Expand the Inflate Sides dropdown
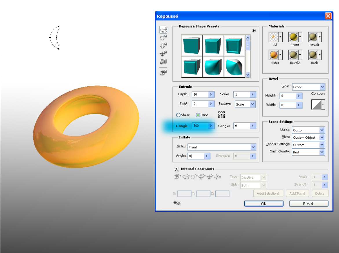This screenshot has height=253, width=339. pos(221,147)
